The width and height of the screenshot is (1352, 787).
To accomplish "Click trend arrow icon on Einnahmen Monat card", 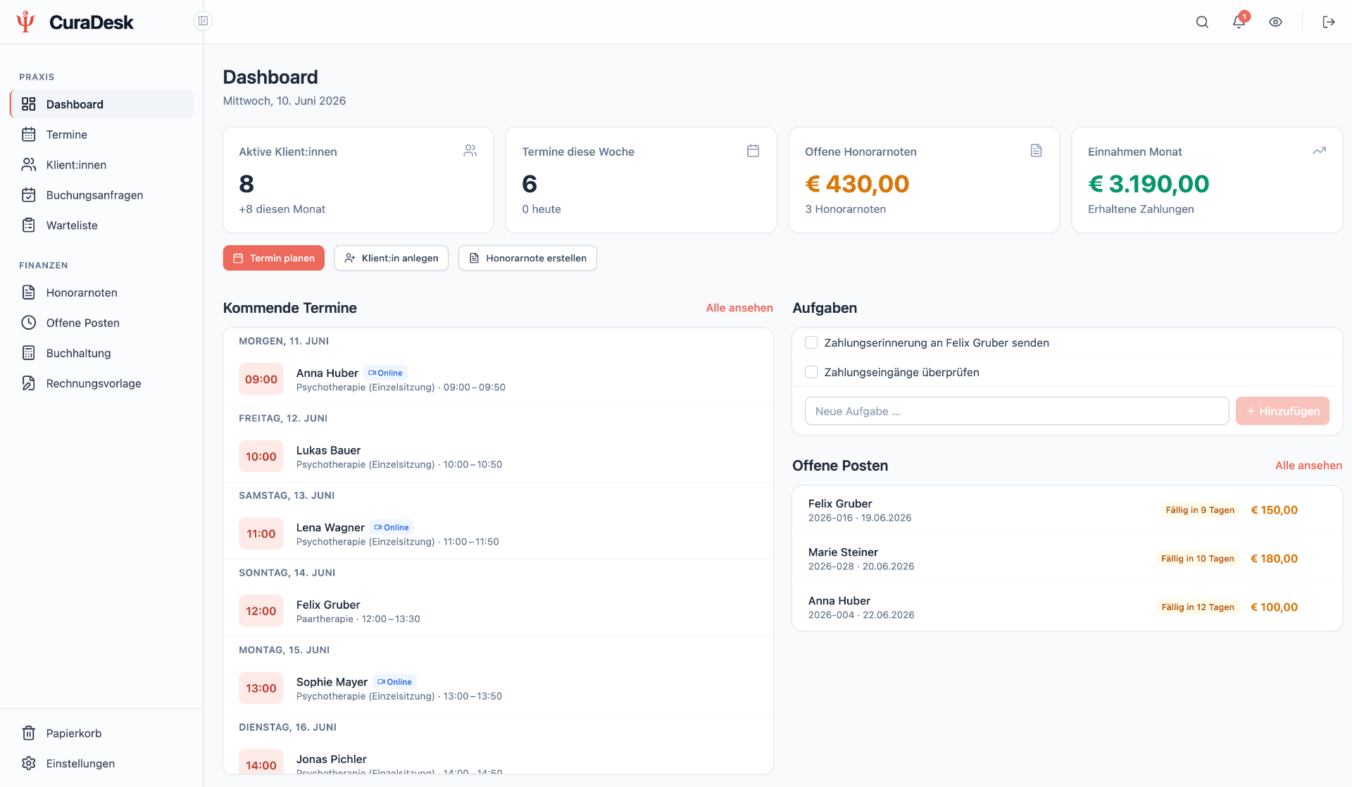I will pyautogui.click(x=1320, y=151).
